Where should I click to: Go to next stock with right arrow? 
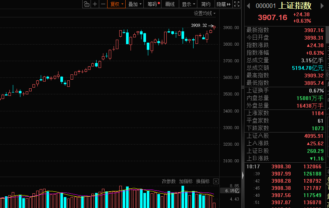pyautogui.click(x=322, y=6)
